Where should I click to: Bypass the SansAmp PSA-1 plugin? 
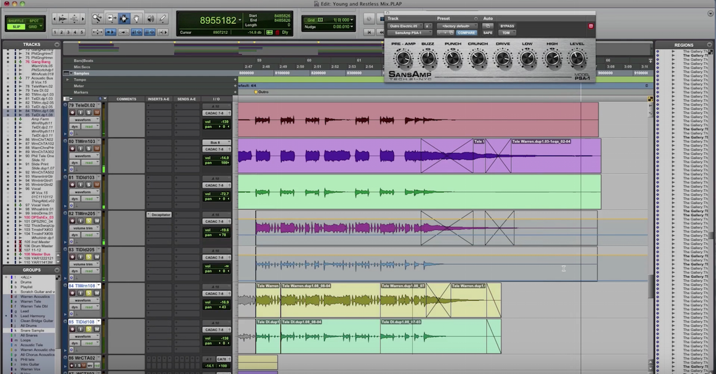[x=507, y=26]
